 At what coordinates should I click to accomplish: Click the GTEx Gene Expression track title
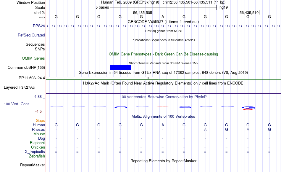163,72
